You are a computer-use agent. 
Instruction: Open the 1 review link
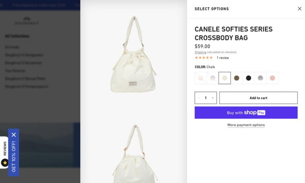click(223, 58)
